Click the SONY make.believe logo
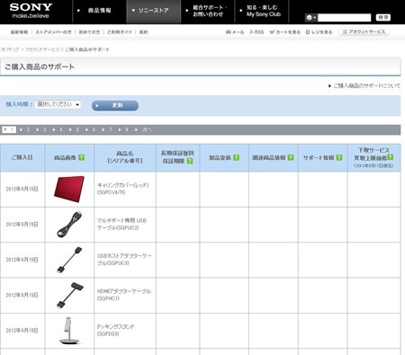Image resolution: width=405 pixels, height=355 pixels. pyautogui.click(x=31, y=11)
